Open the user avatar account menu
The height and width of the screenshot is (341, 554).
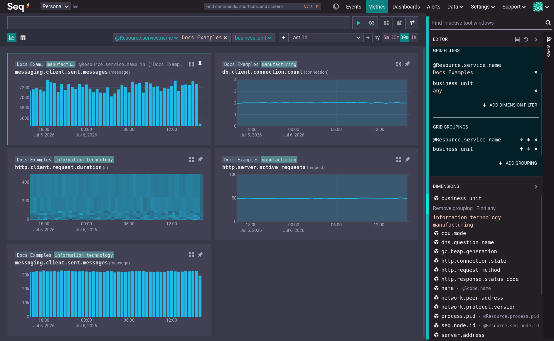click(x=541, y=6)
